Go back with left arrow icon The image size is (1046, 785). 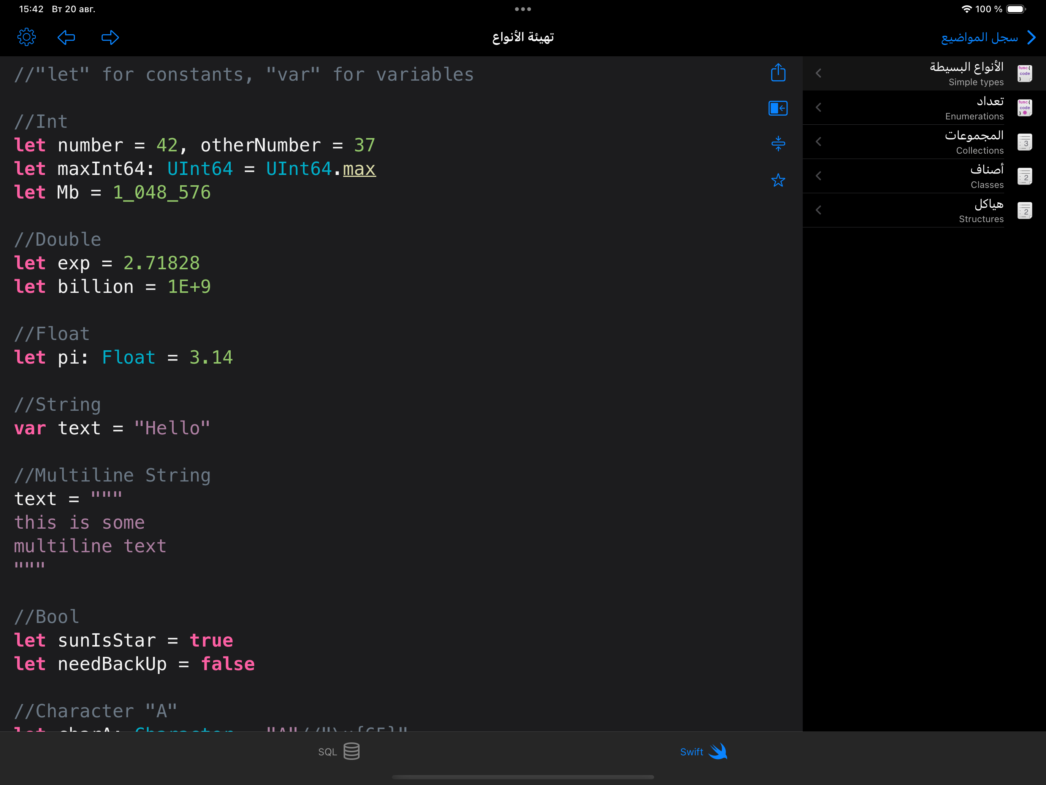[x=66, y=37]
